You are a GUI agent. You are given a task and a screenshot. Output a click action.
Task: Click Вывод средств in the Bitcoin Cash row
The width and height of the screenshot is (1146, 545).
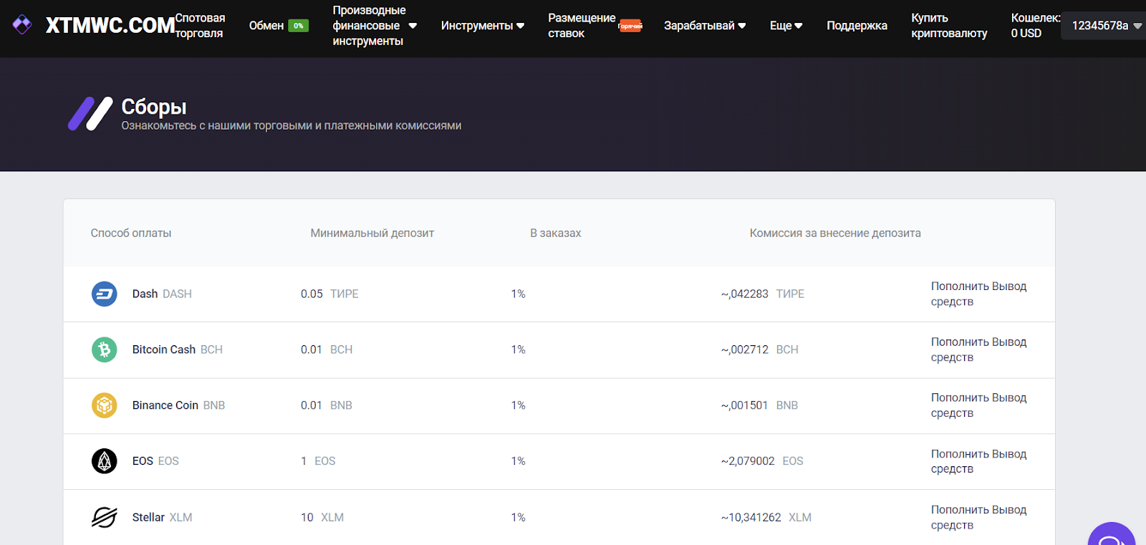[x=979, y=349]
